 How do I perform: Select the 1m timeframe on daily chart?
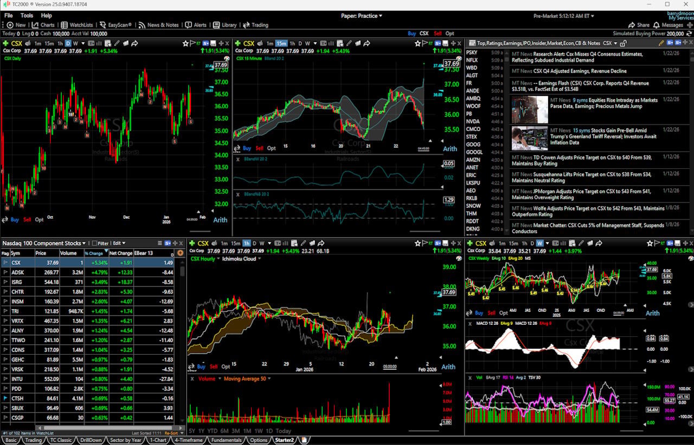point(37,43)
